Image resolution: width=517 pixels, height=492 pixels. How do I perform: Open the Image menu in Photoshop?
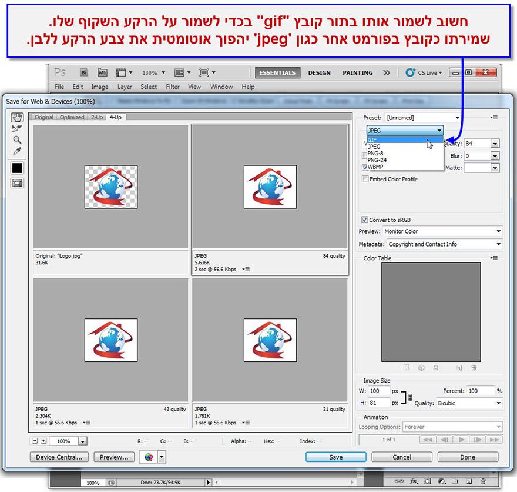[x=100, y=87]
